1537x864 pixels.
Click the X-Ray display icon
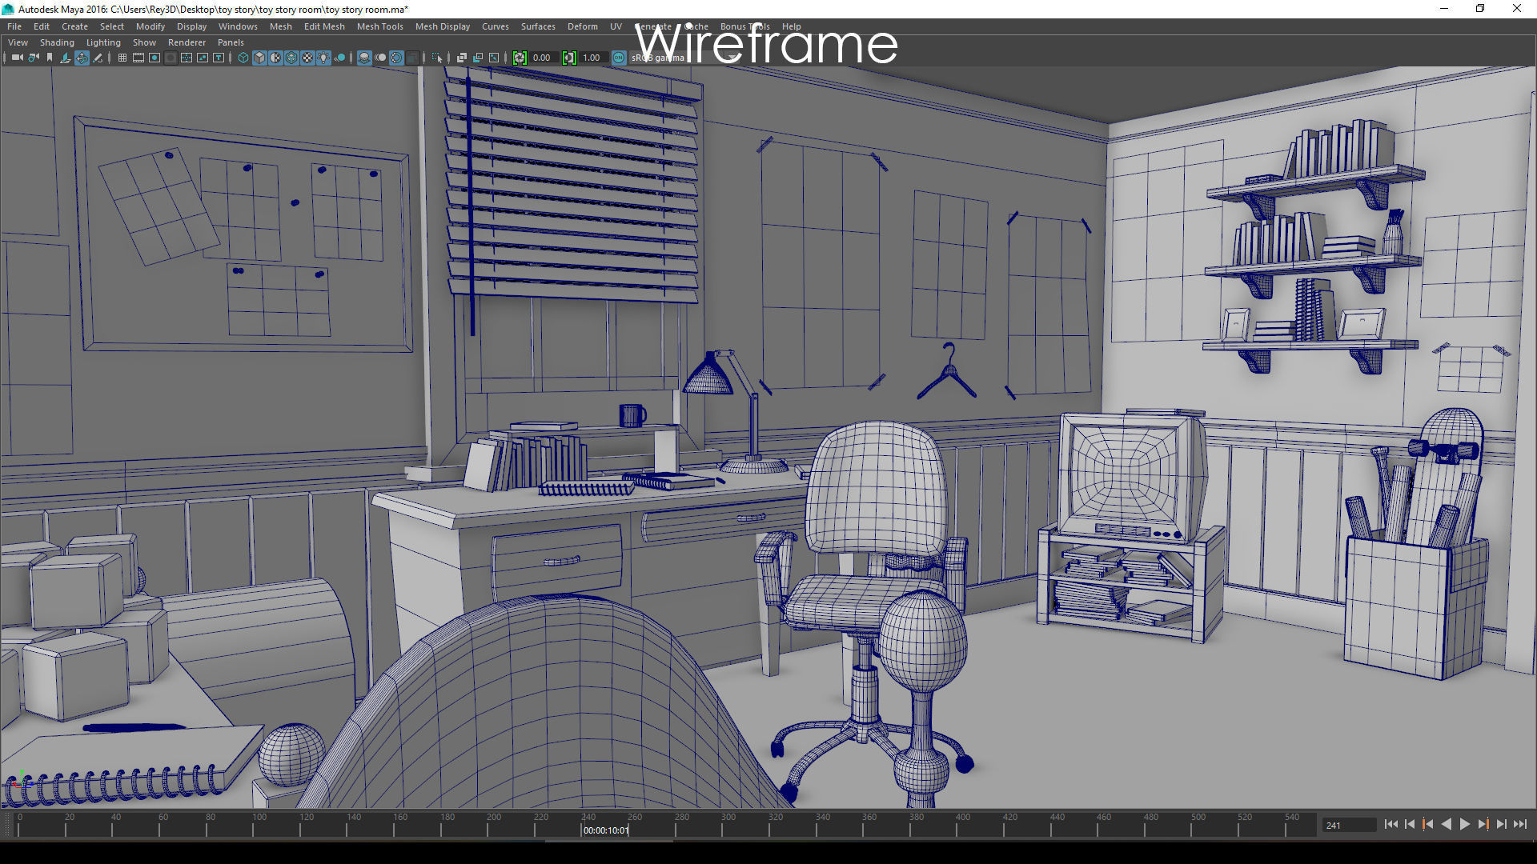(x=462, y=58)
